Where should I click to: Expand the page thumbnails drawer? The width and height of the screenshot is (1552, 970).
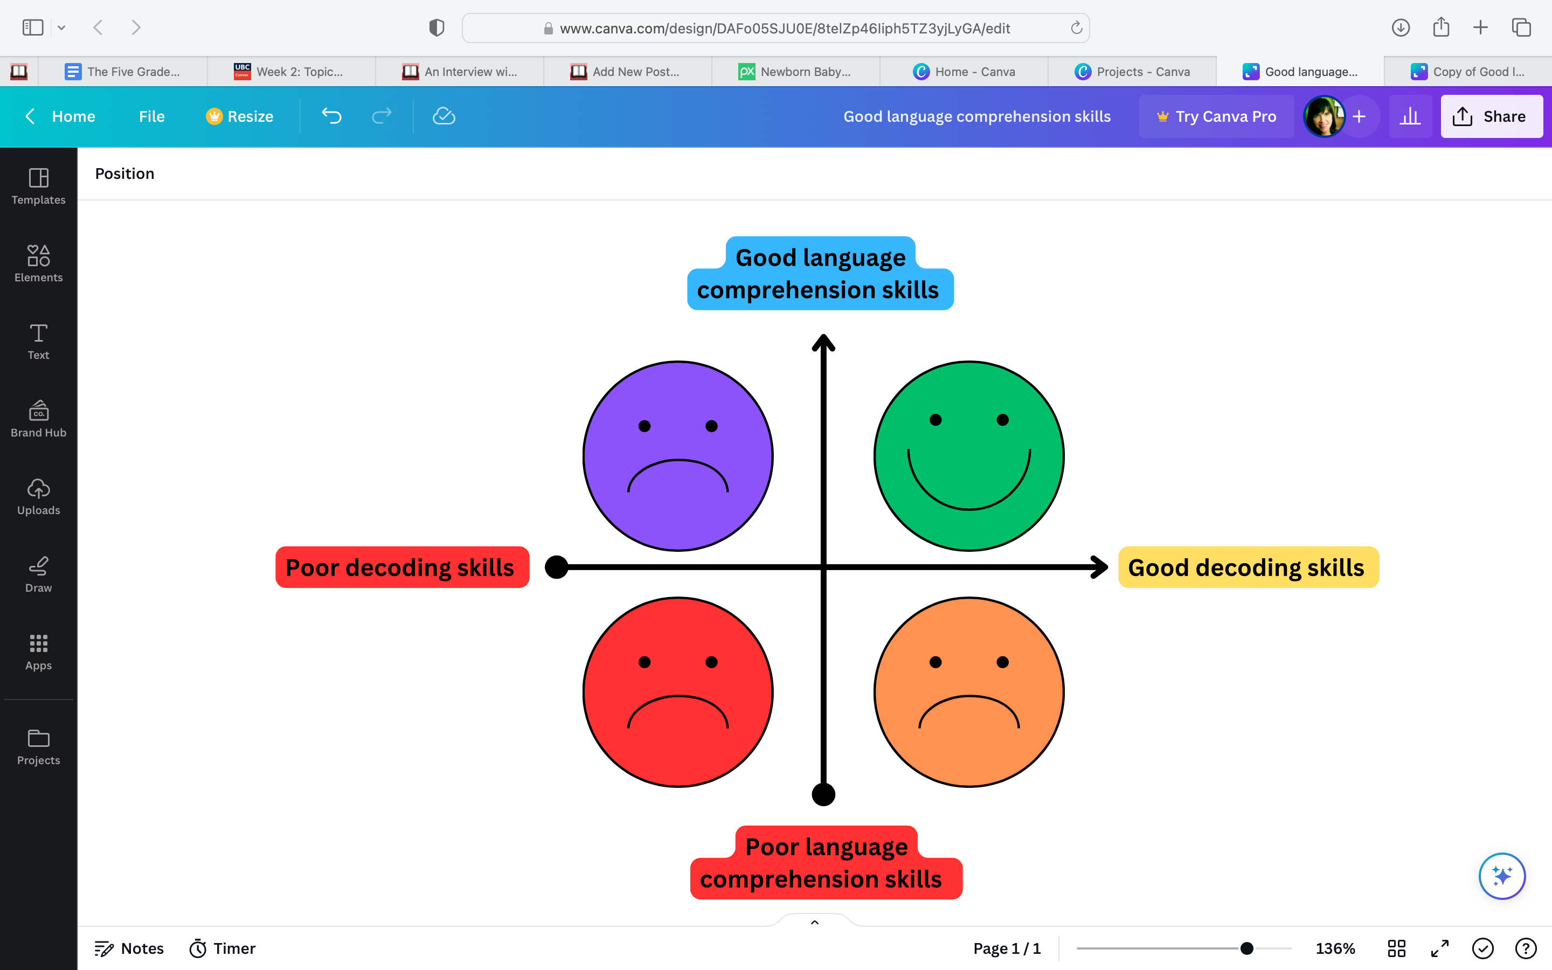pos(814,922)
